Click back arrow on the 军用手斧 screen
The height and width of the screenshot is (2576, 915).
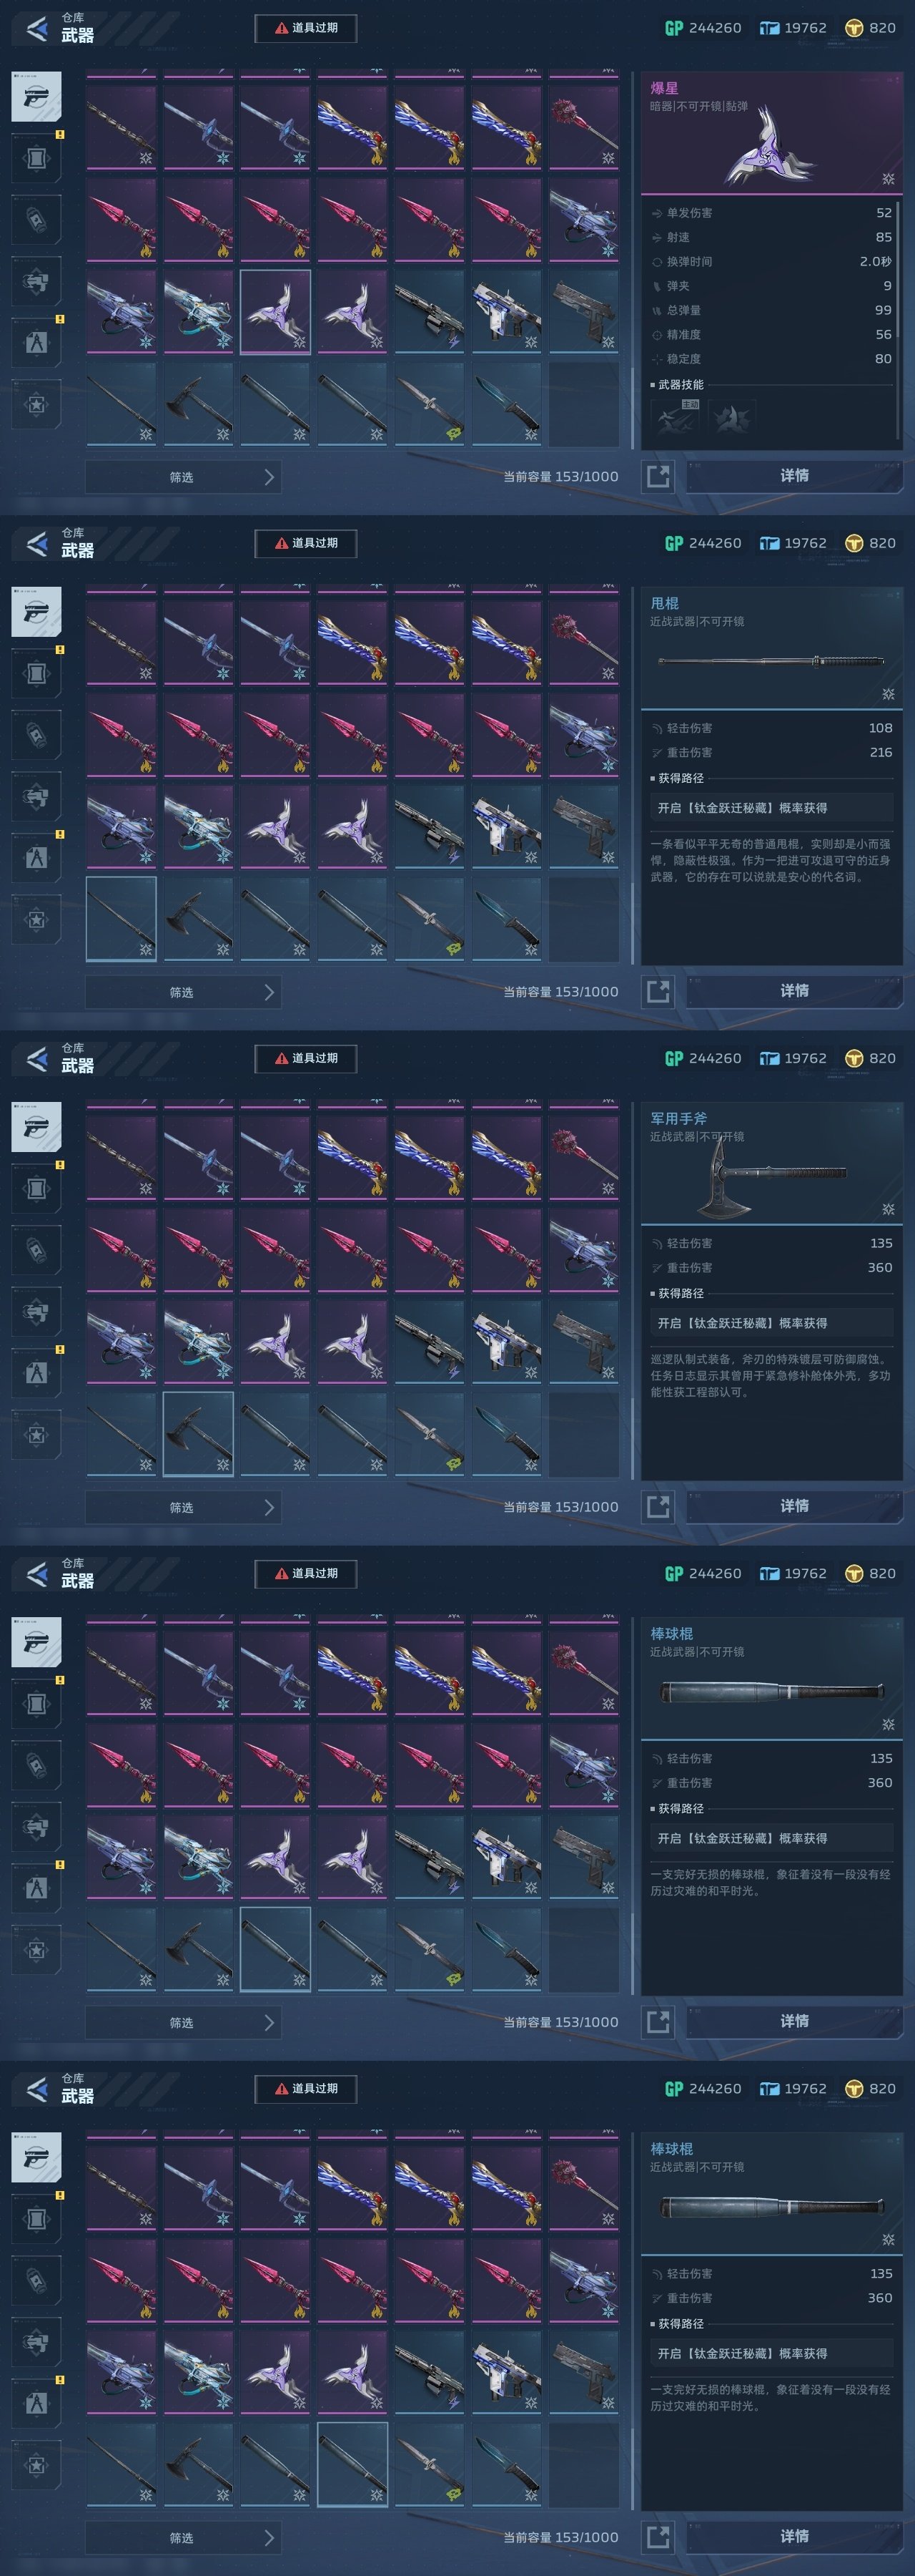point(36,1059)
